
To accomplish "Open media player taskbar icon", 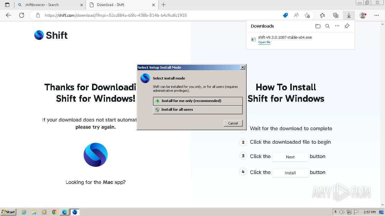I will coord(44,212).
